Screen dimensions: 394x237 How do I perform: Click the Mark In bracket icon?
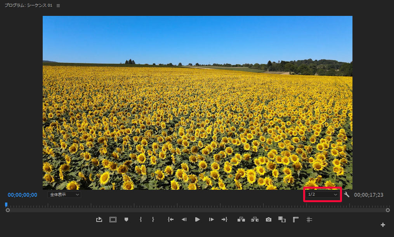click(x=141, y=220)
